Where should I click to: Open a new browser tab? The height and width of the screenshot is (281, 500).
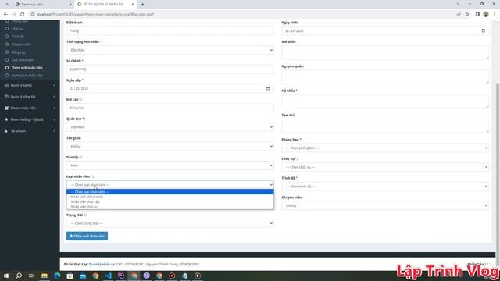(x=142, y=5)
